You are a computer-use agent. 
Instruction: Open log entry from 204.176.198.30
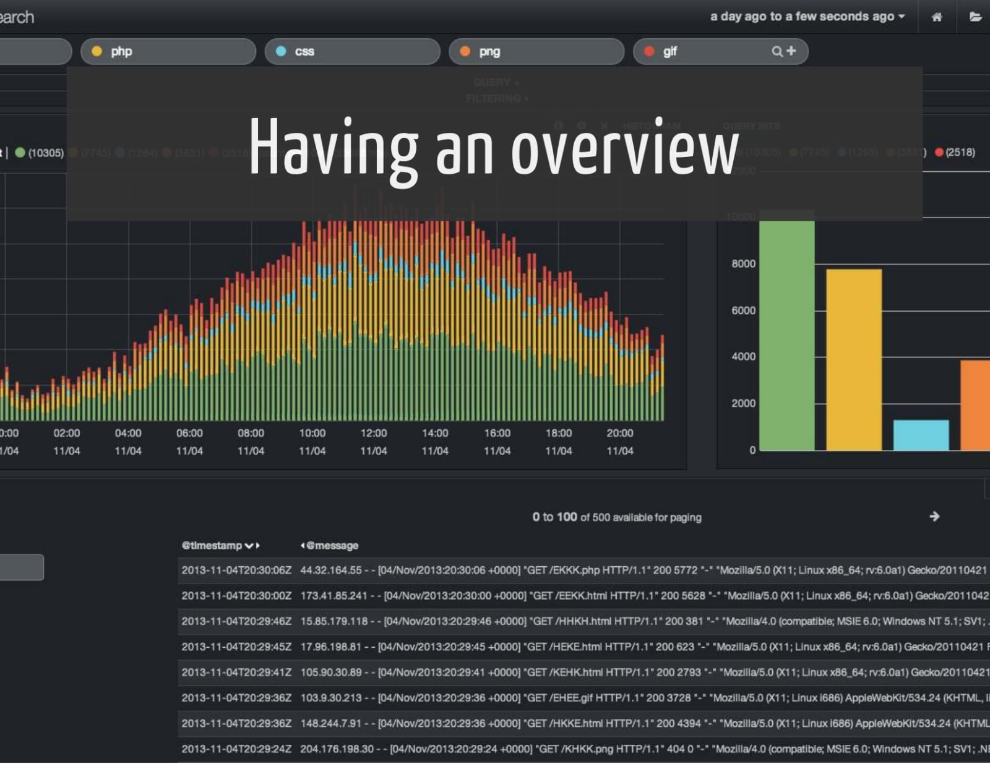coord(583,749)
